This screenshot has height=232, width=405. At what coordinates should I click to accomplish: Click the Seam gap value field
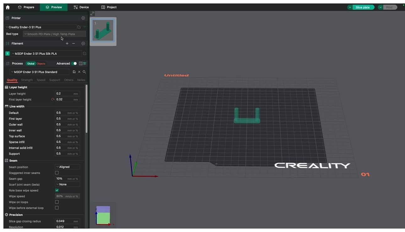click(67, 179)
